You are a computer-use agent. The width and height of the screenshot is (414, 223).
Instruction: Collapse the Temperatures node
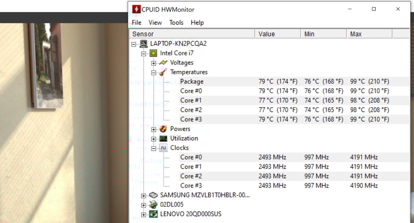pyautogui.click(x=154, y=73)
